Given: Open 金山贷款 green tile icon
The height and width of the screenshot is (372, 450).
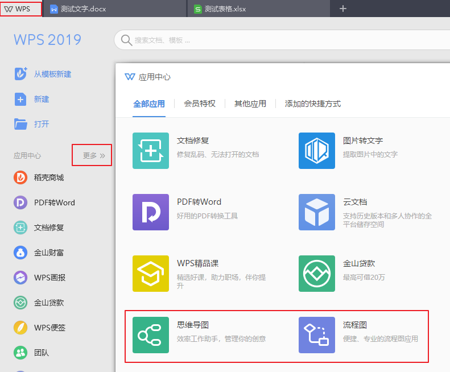Looking at the screenshot, I should 317,274.
